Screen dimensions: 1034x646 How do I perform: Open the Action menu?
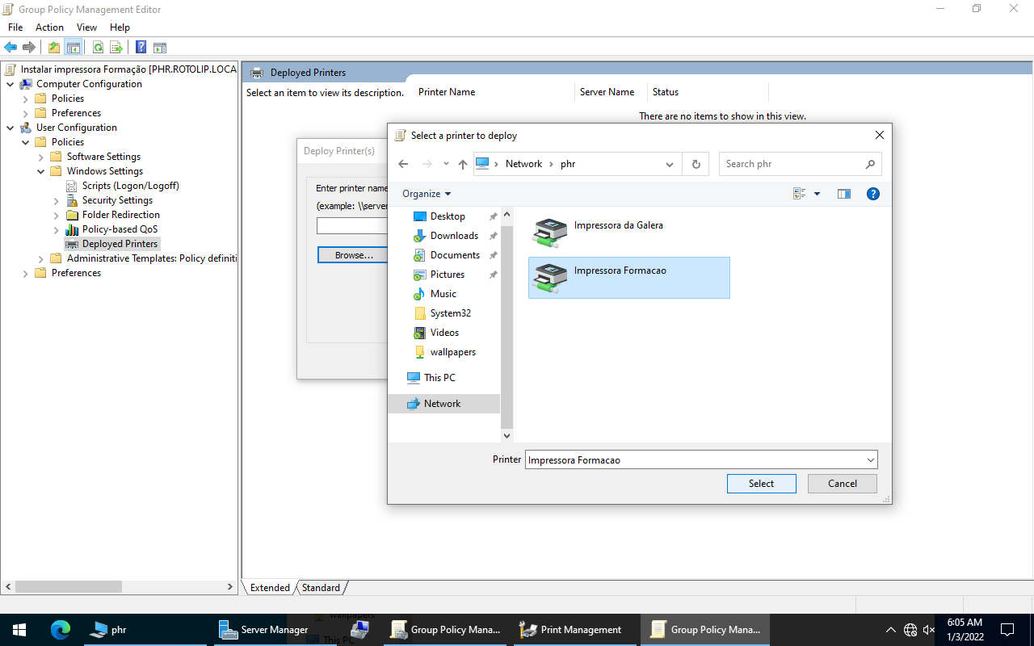pyautogui.click(x=49, y=27)
